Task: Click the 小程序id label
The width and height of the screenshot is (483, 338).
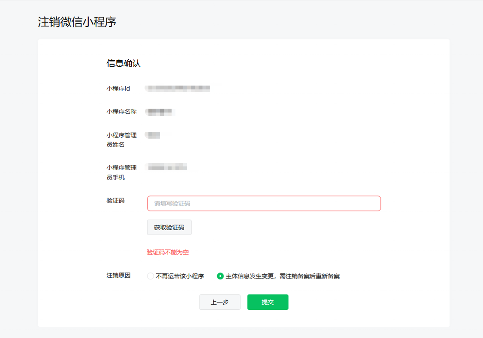Action: tap(118, 89)
